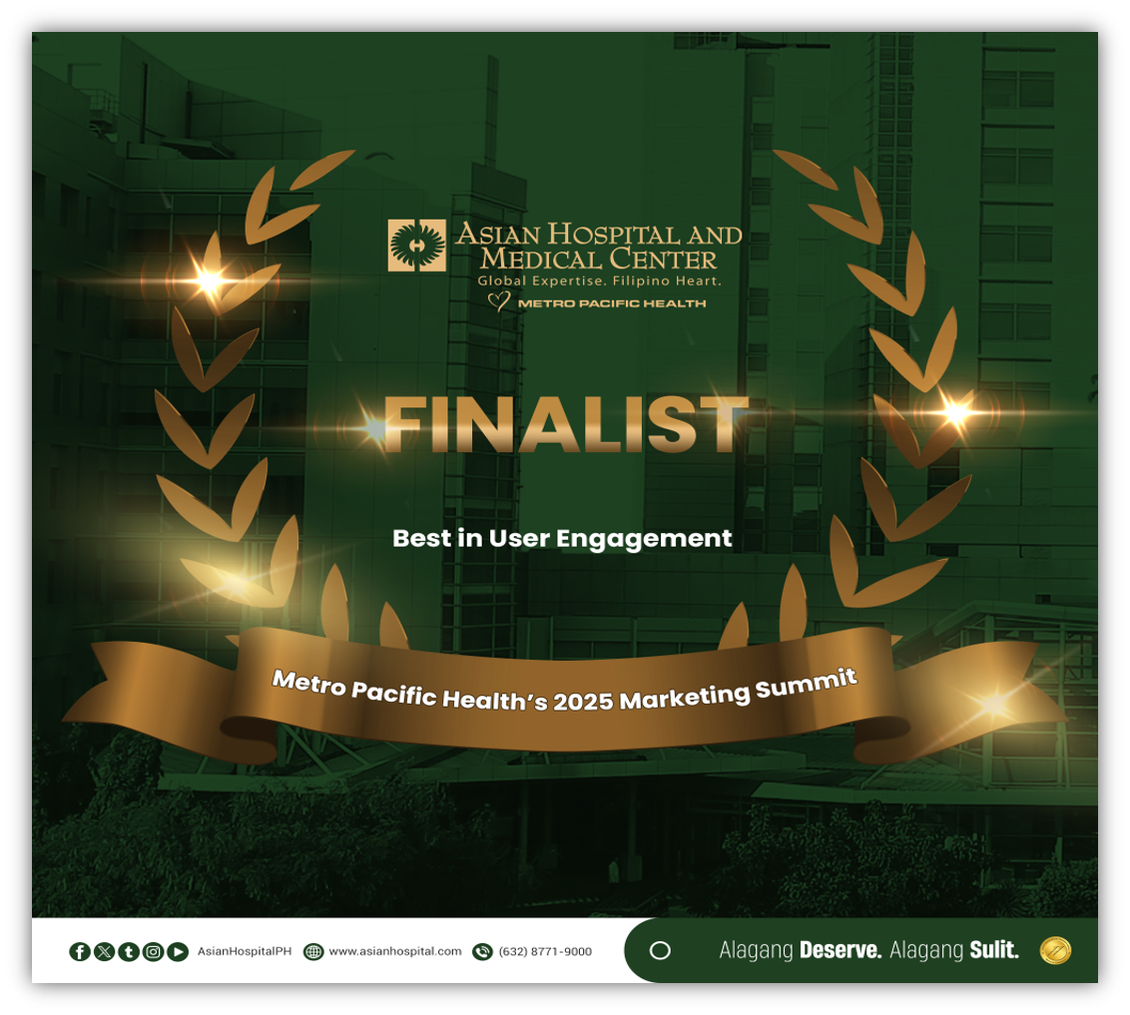Click the globe website icon
1130x1015 pixels.
[x=313, y=951]
